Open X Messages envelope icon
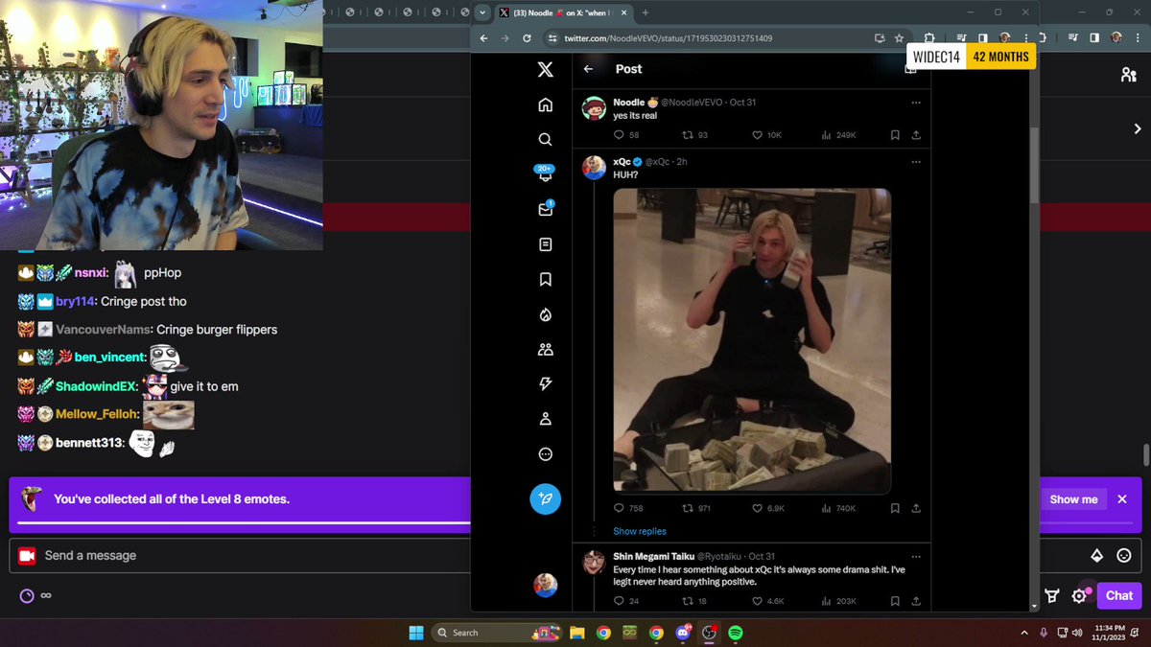 (545, 209)
